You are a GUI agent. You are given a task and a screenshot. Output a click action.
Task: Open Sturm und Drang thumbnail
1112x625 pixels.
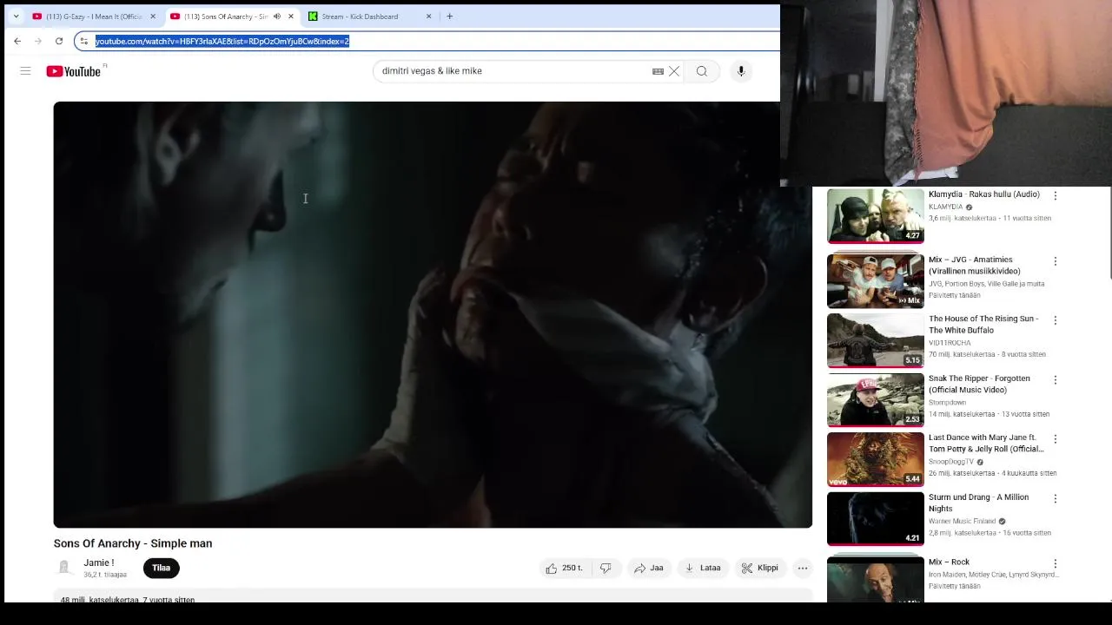point(876,518)
